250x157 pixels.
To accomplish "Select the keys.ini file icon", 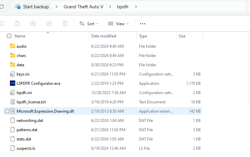I will click(13, 74).
